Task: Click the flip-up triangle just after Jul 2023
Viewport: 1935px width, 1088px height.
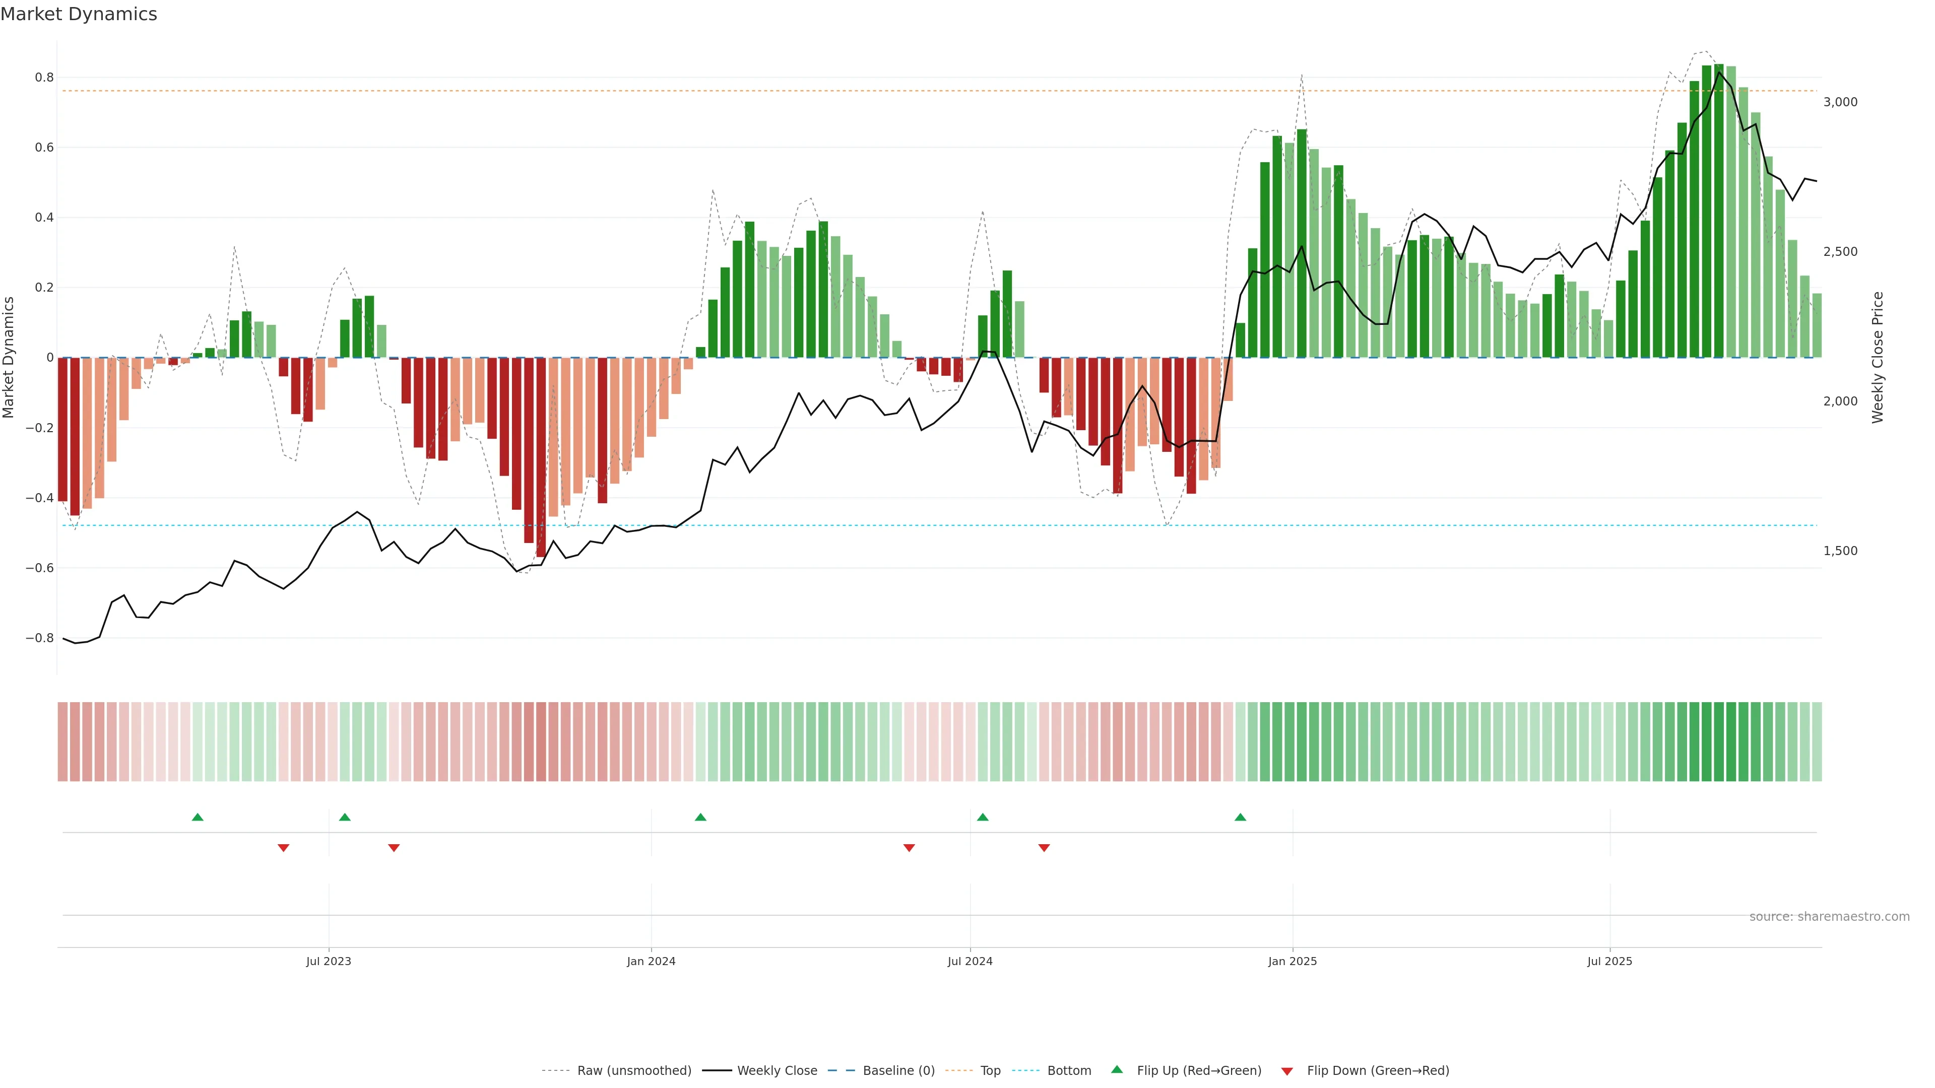Action: click(x=345, y=817)
